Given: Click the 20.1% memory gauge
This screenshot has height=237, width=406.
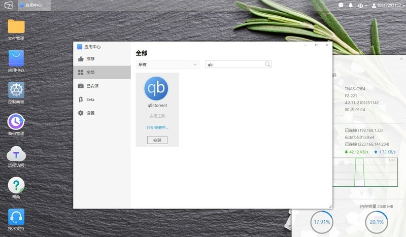Looking at the screenshot, I should [x=376, y=222].
